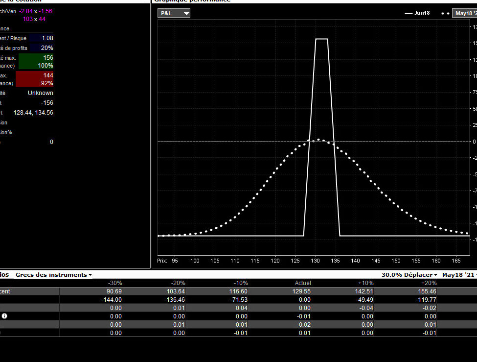Click the P&L value -144.00
Image resolution: width=477 pixels, height=362 pixels.
click(x=112, y=299)
